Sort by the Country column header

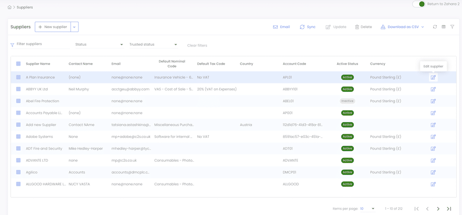(x=247, y=64)
